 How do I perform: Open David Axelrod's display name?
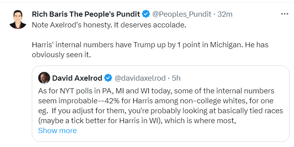tap(77, 78)
